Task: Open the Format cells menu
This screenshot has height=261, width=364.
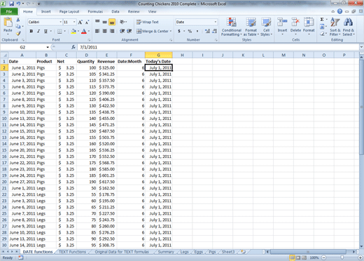Action: point(309,26)
